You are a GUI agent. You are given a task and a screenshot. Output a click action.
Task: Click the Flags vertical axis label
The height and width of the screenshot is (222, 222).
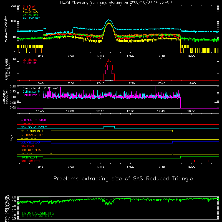(x=11, y=138)
